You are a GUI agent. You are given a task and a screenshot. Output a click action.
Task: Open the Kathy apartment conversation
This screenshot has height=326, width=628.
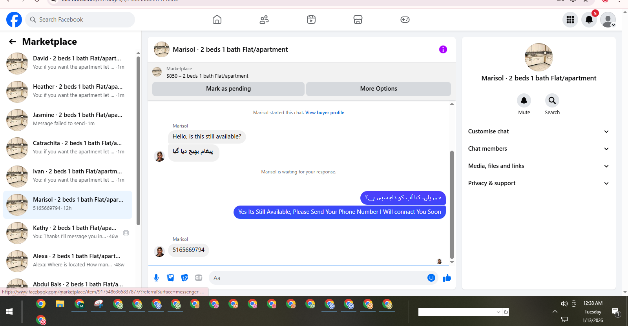[68, 233]
